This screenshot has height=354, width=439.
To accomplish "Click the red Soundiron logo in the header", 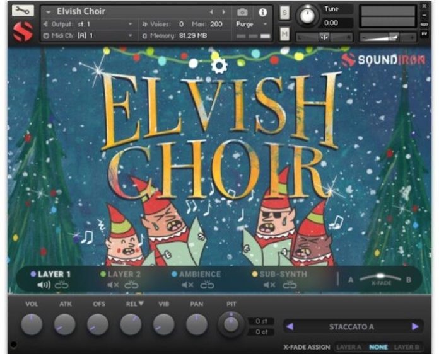I will click(x=23, y=32).
